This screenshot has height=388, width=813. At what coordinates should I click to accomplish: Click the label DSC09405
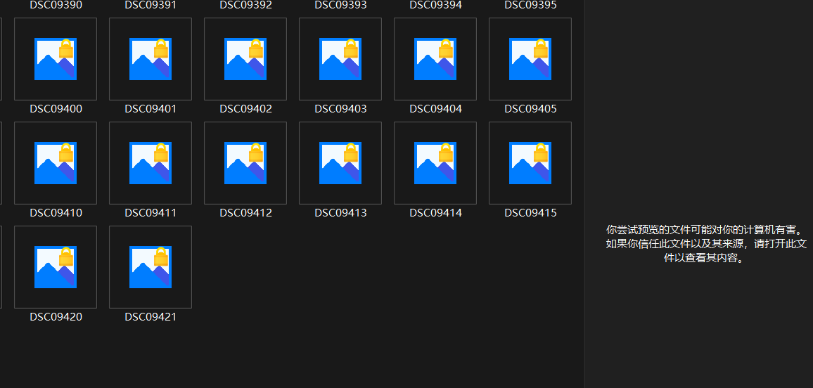[x=530, y=109]
